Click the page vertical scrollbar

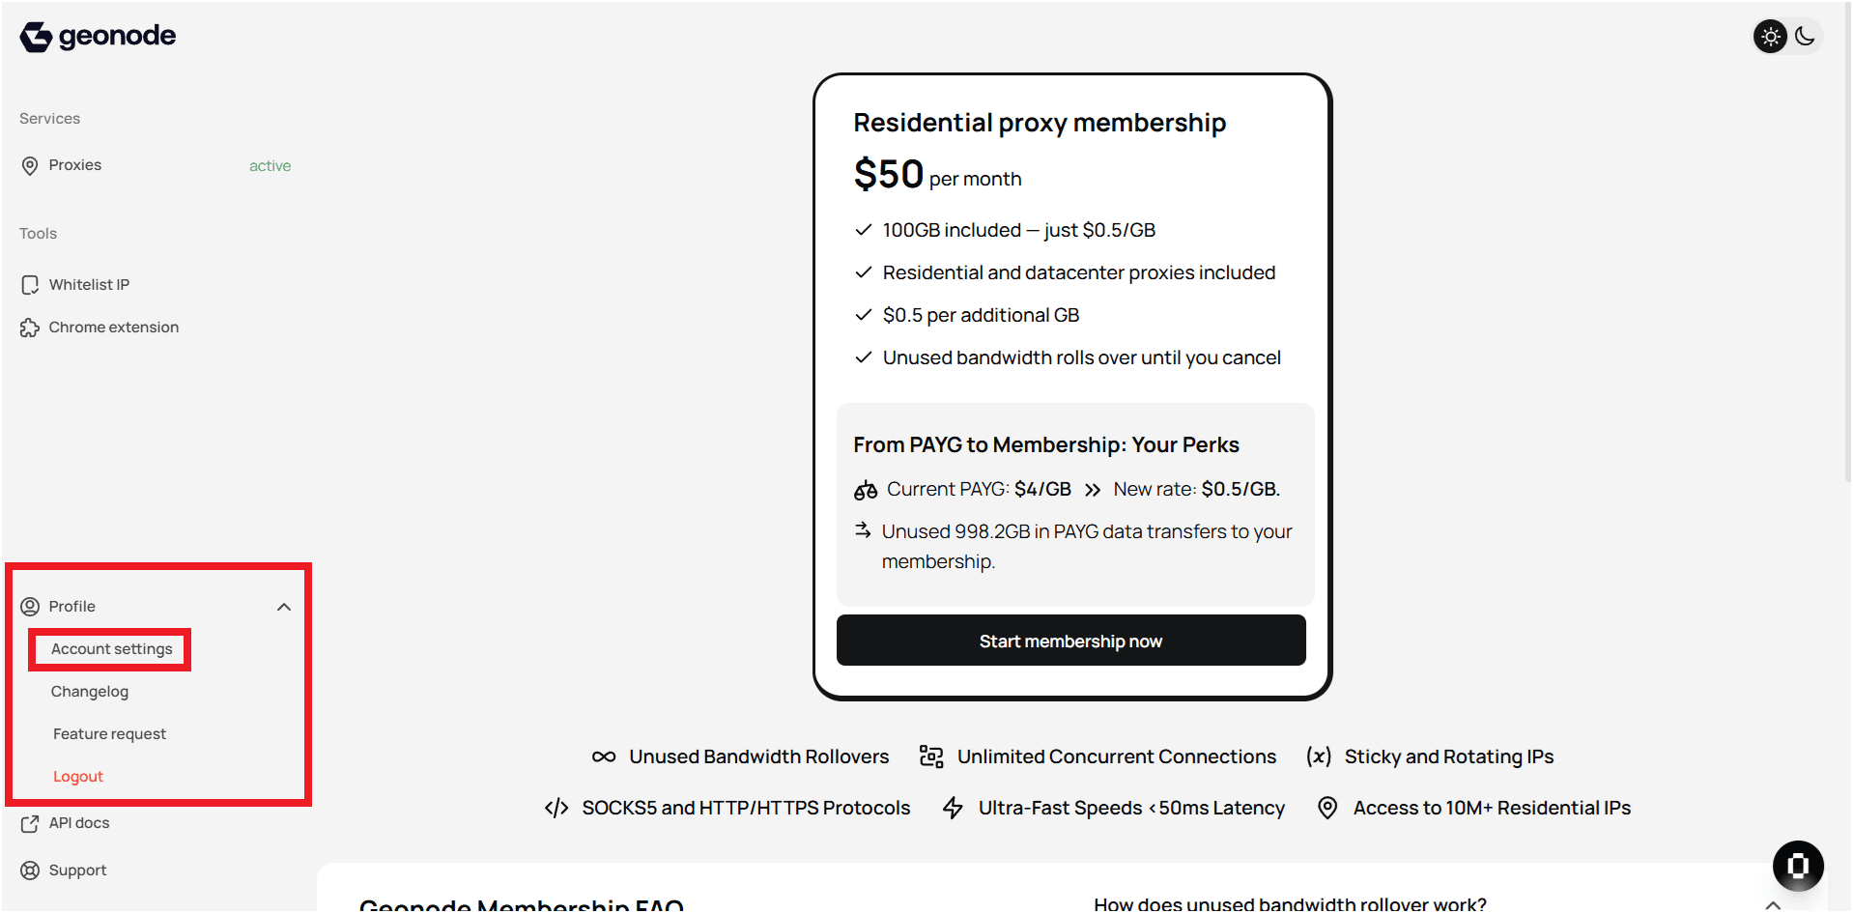(1847, 242)
